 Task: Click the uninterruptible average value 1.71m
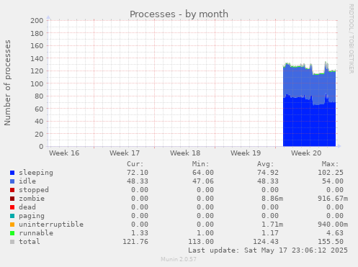272,225
